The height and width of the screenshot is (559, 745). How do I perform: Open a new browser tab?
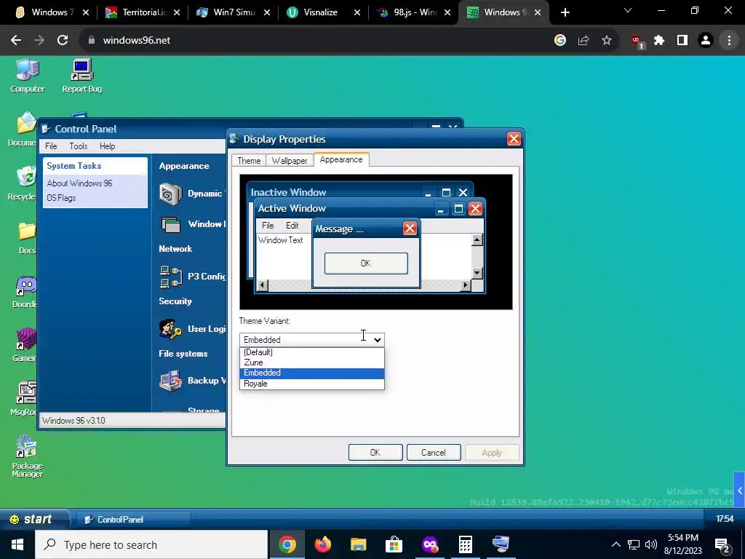tap(565, 12)
